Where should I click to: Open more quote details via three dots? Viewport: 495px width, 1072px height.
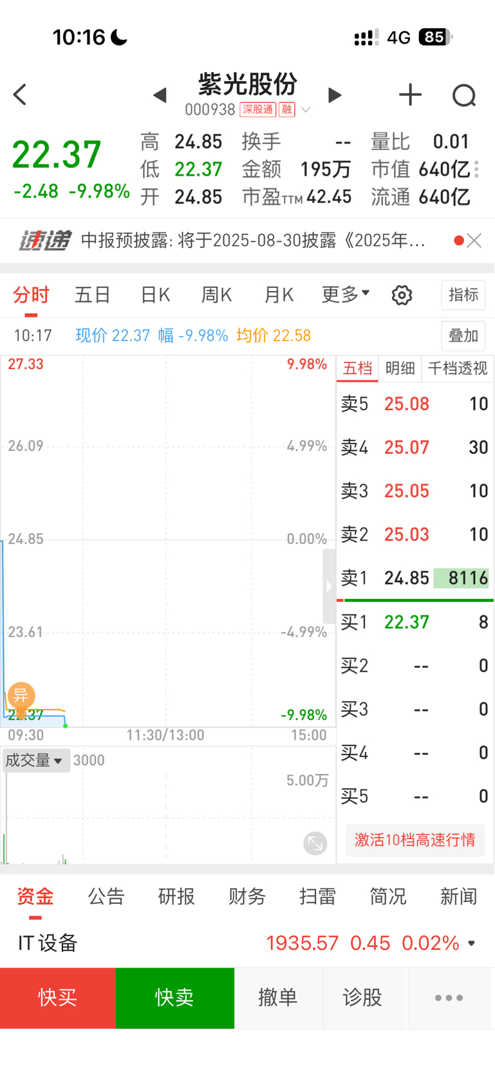point(476,169)
